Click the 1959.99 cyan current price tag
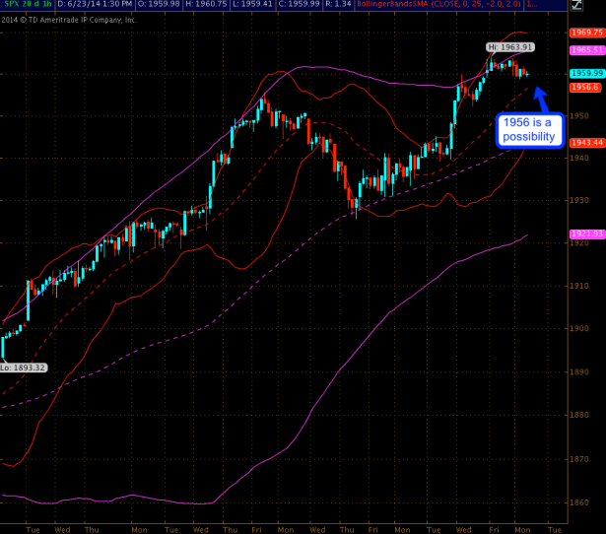 pyautogui.click(x=586, y=73)
